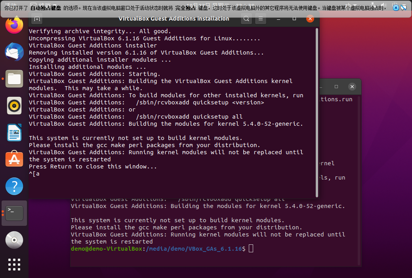
Task: Click the front terminal's vertical scrollbar
Action: pyautogui.click(x=317, y=113)
